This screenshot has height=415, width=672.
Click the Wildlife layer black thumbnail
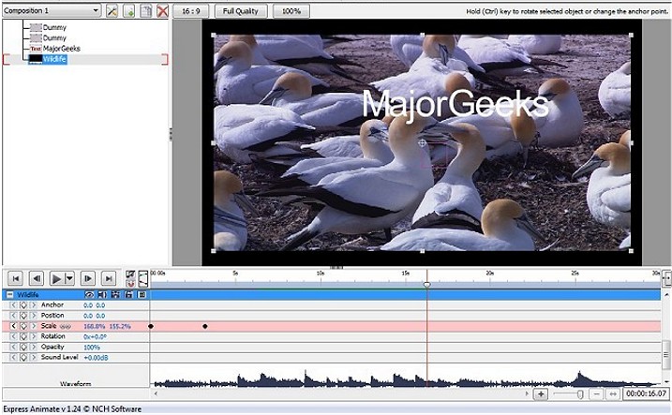point(35,59)
